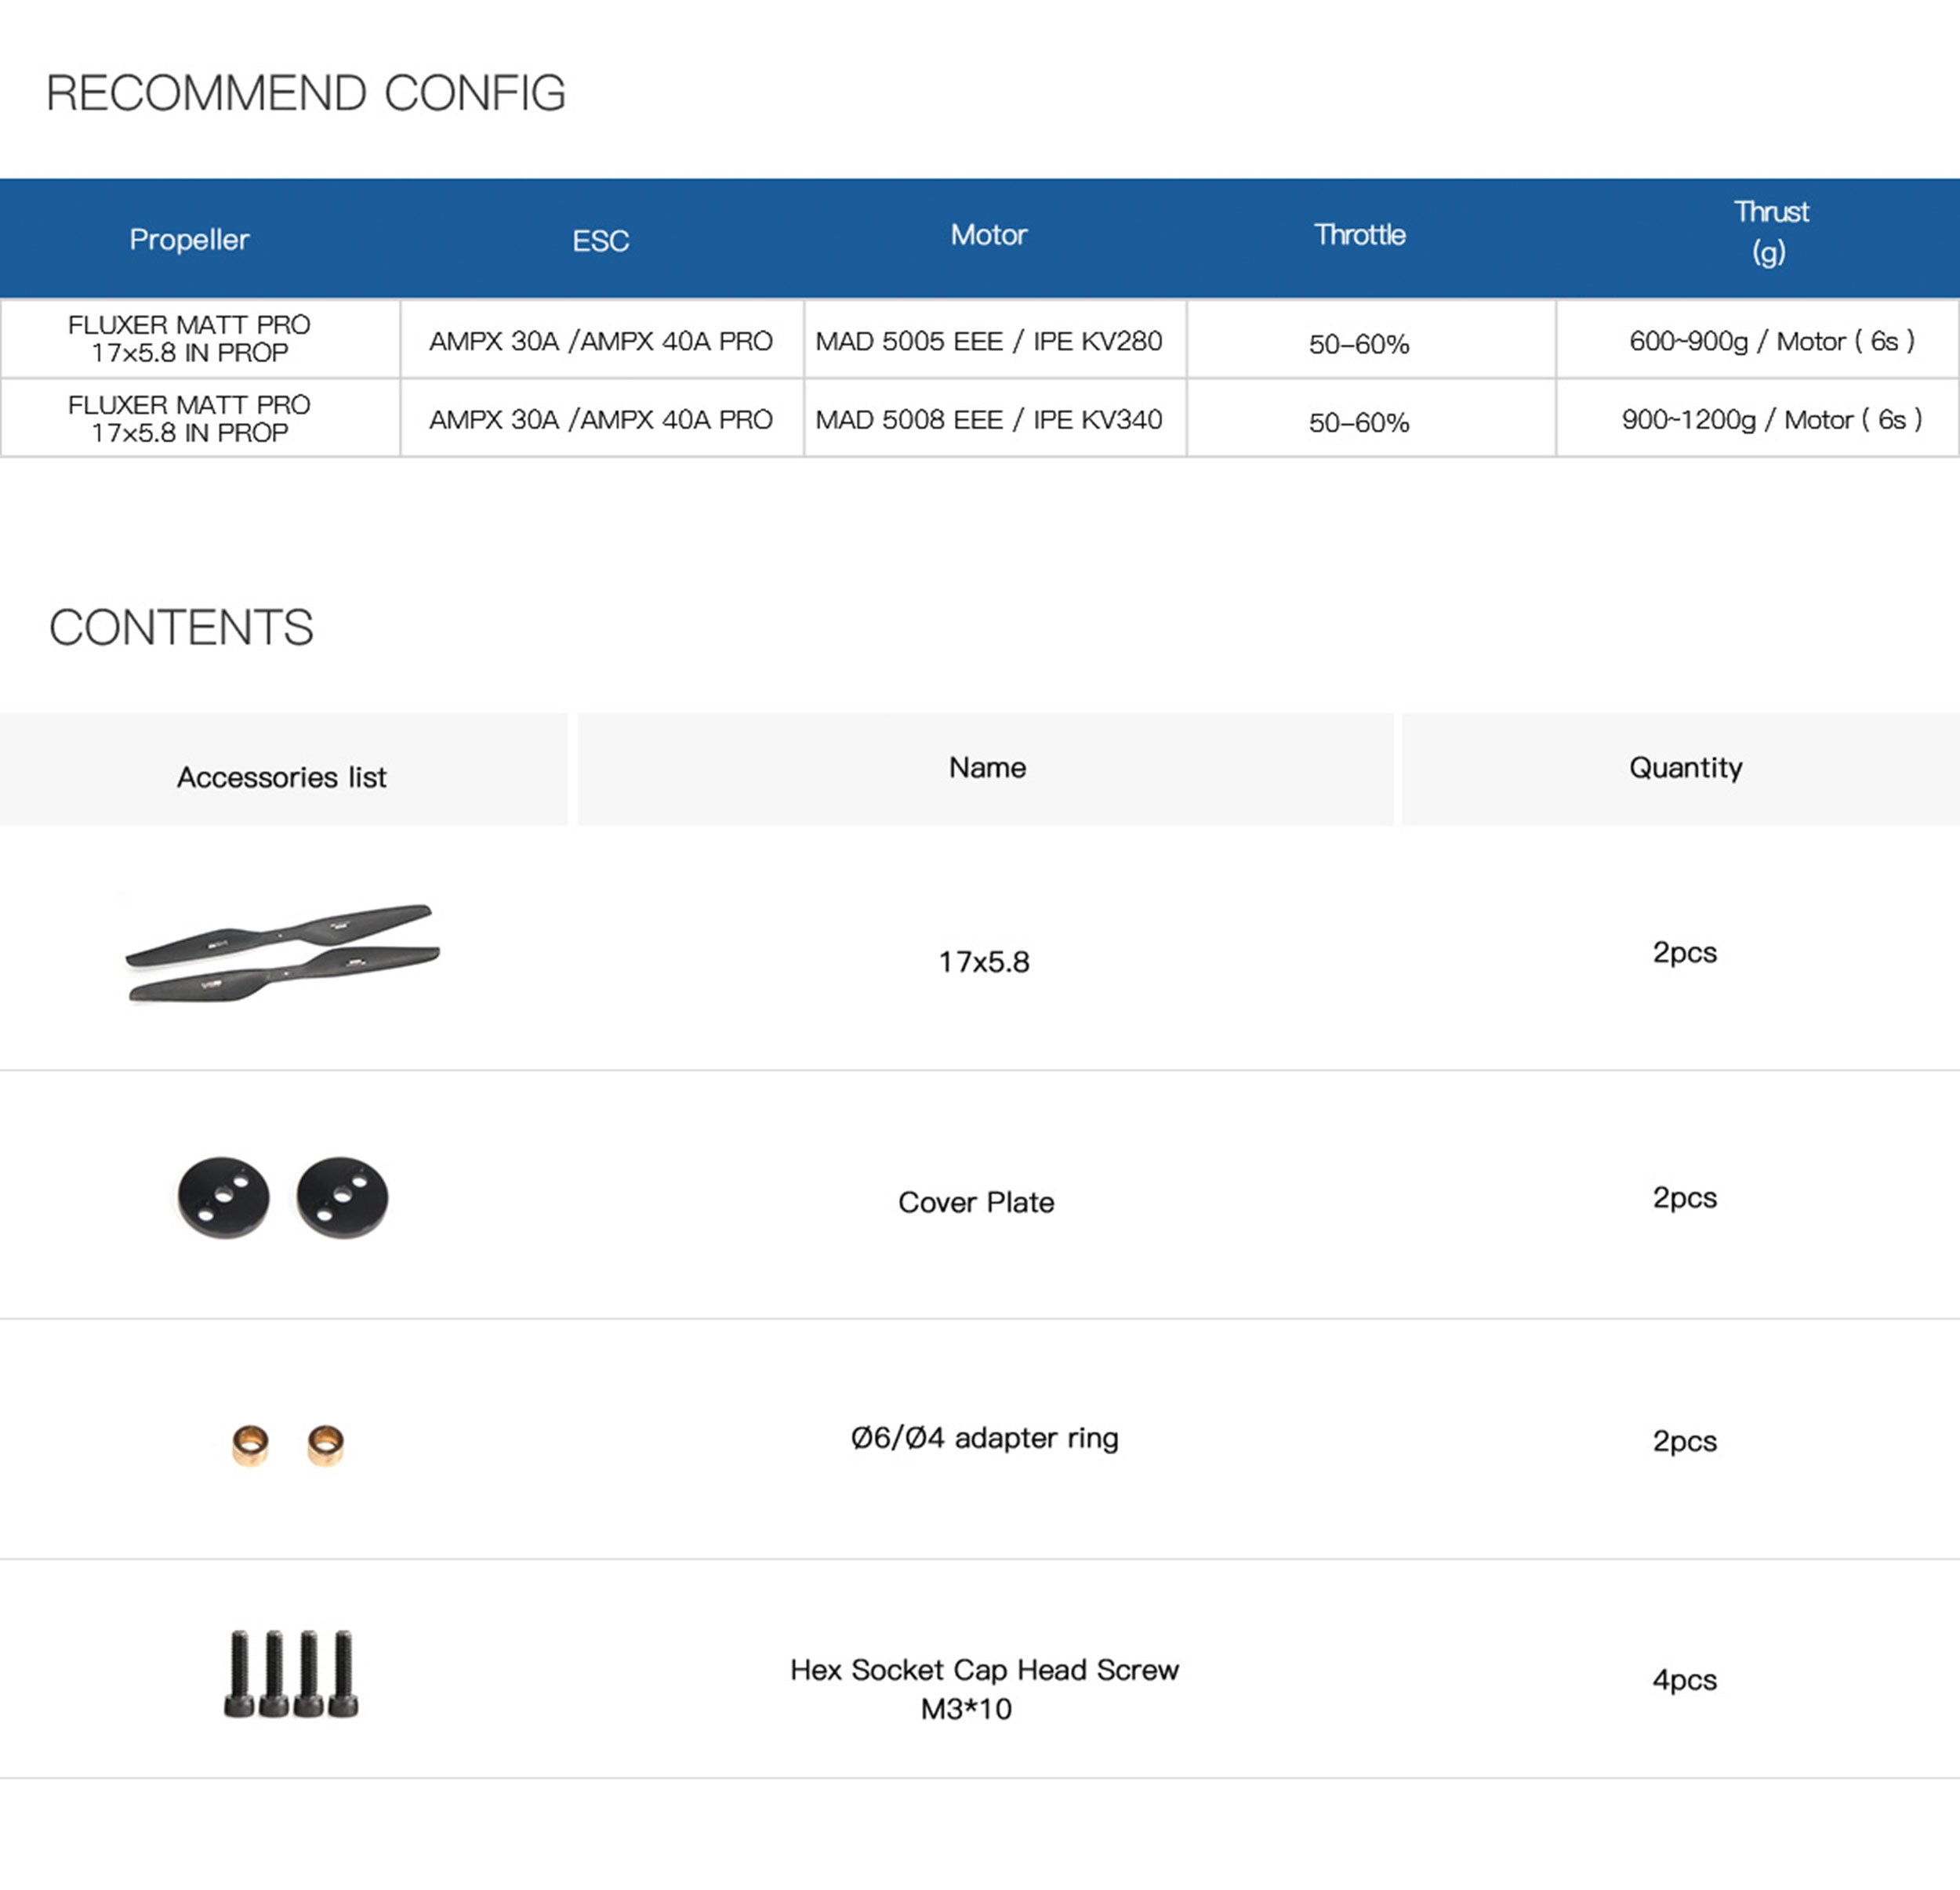Select the Throttle column header

click(x=1359, y=235)
